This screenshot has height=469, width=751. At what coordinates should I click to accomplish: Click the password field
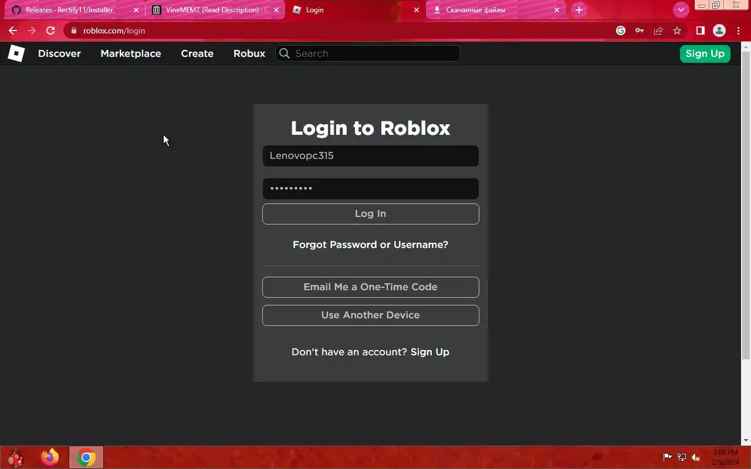tap(371, 189)
